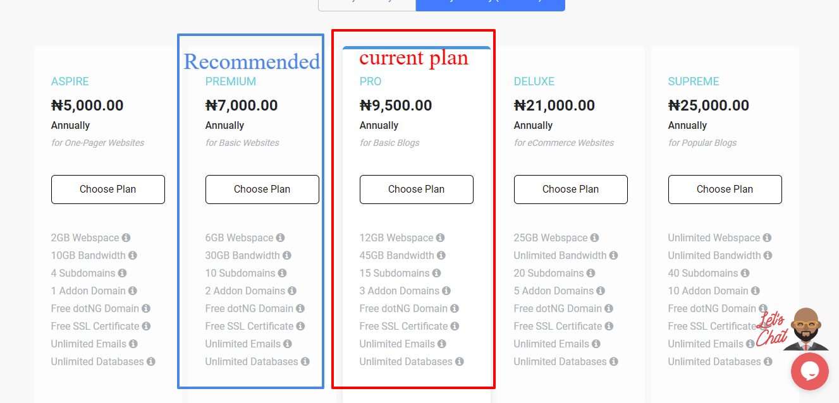Open the chat bubble widget in the corner

(810, 371)
